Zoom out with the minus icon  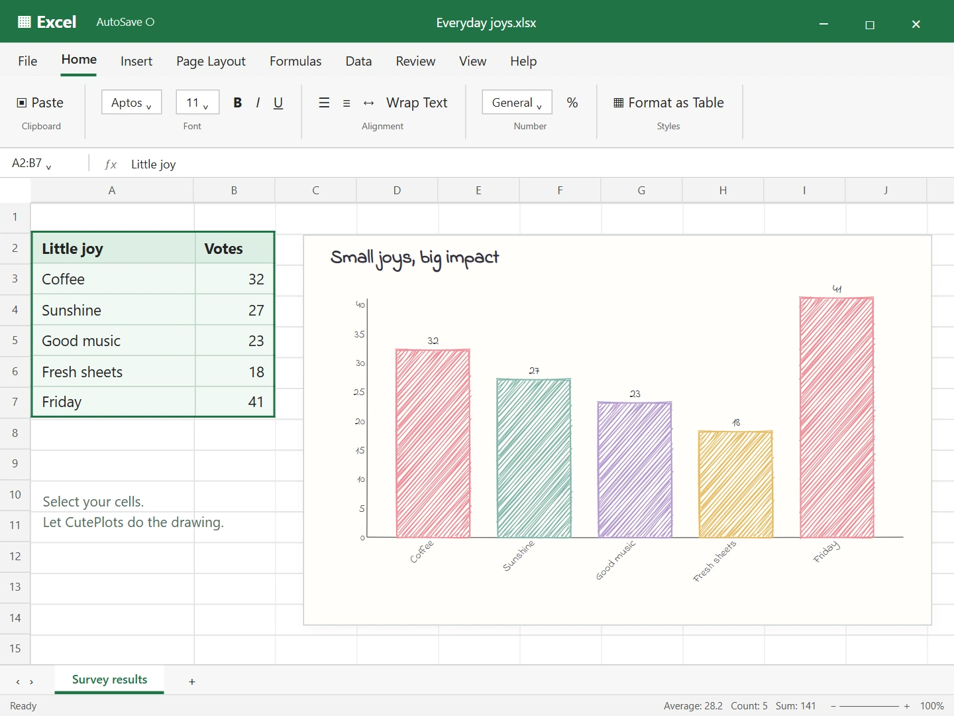pyautogui.click(x=833, y=706)
